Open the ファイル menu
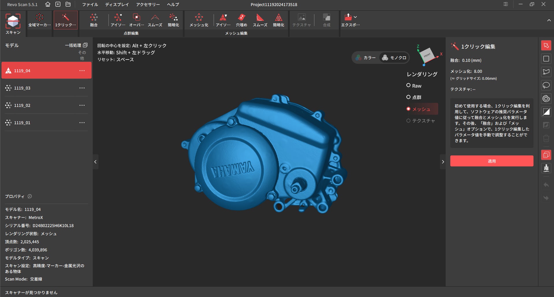 pos(90,5)
